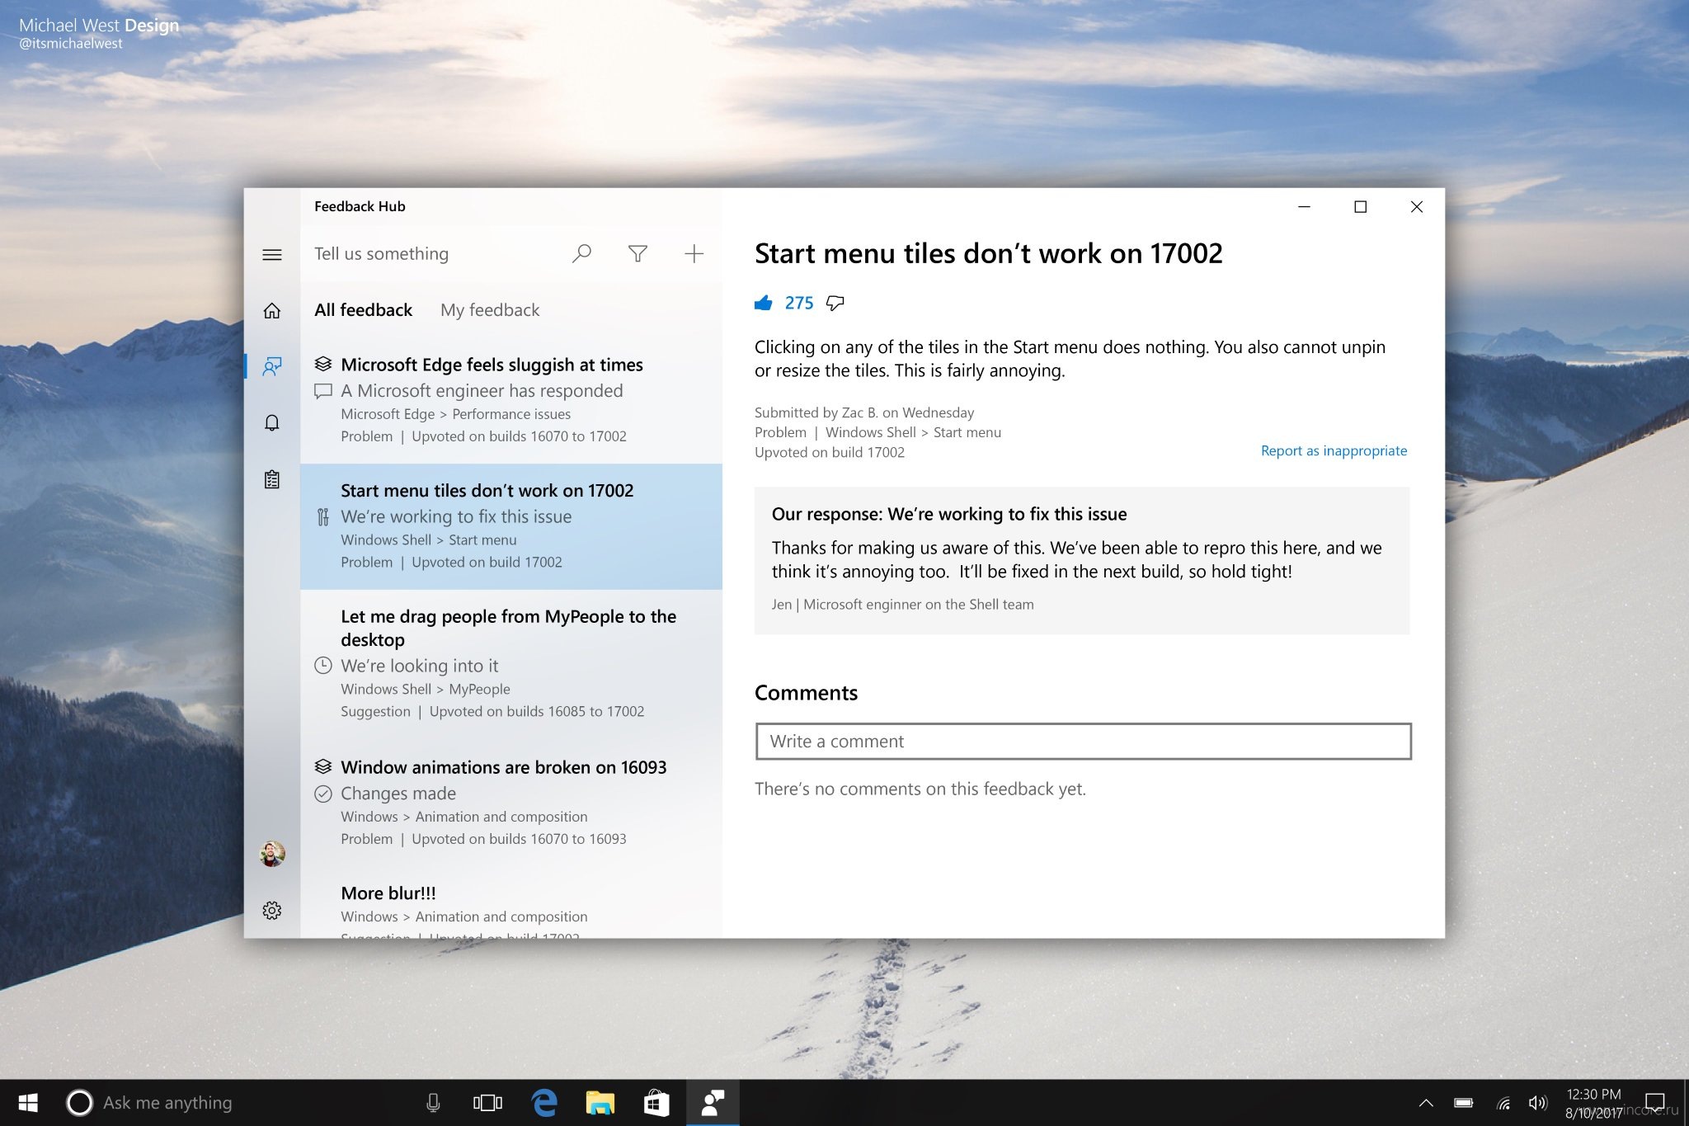The height and width of the screenshot is (1126, 1689).
Task: Open the Announcements bell icon
Action: tap(272, 423)
